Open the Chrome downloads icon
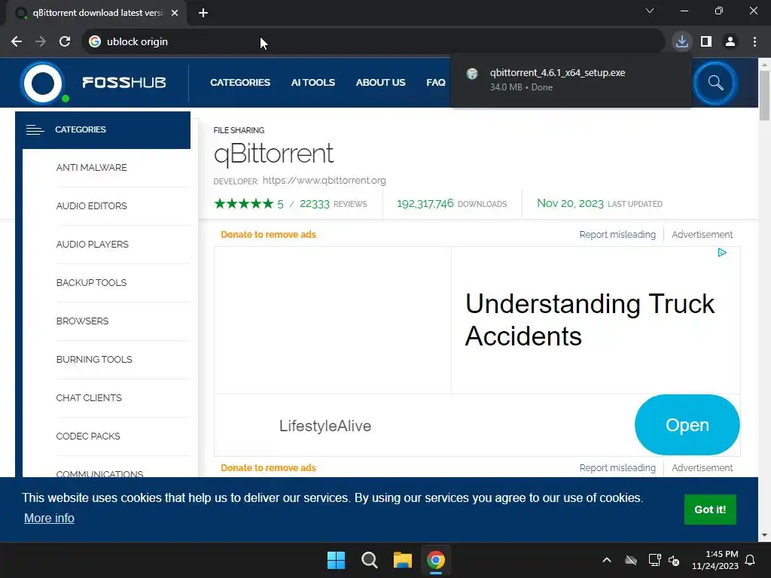 pos(682,42)
